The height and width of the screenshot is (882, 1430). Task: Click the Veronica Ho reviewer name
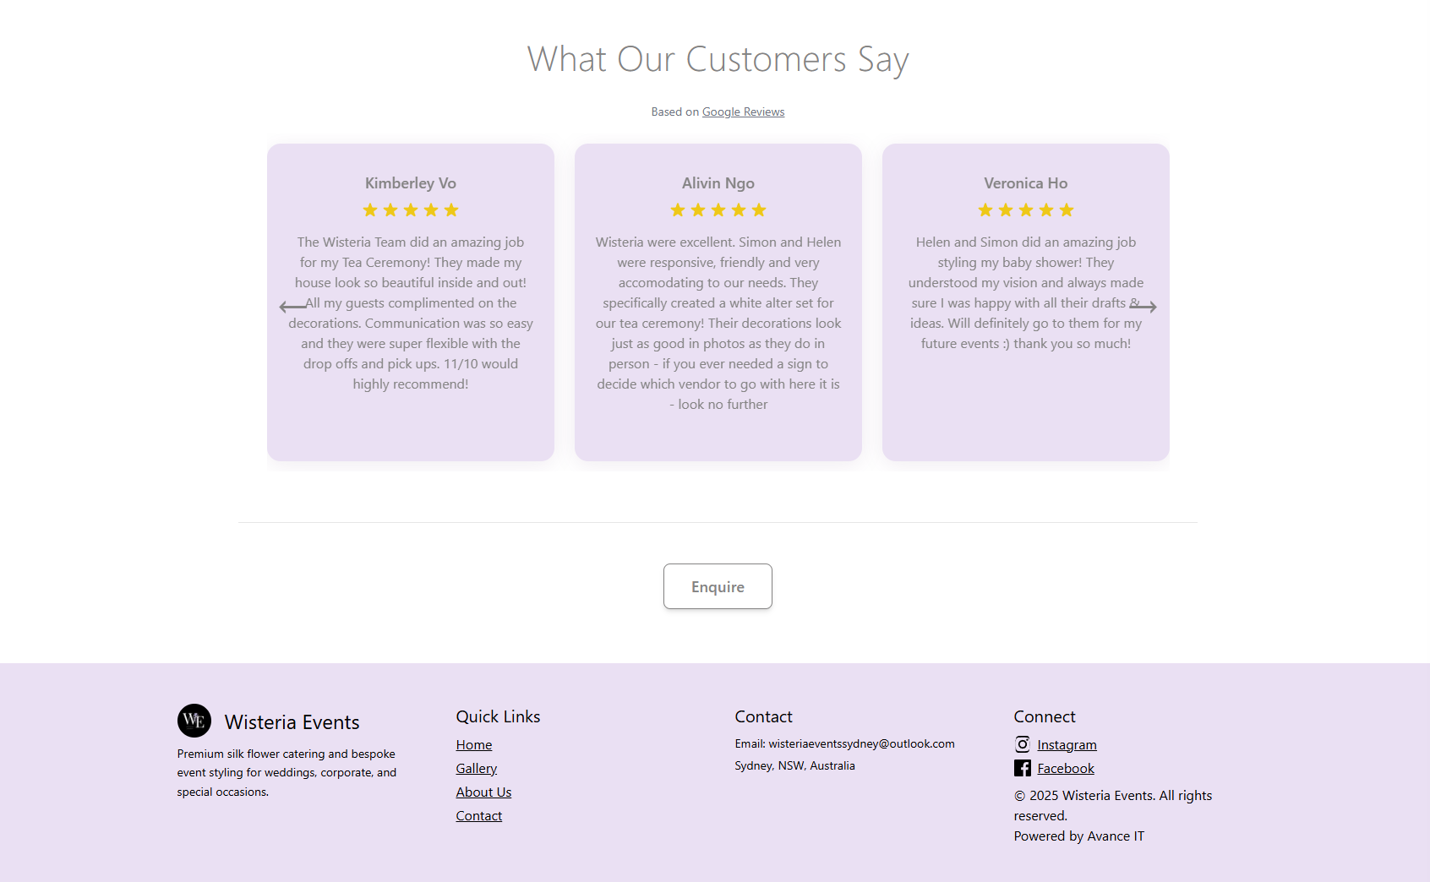coord(1026,183)
